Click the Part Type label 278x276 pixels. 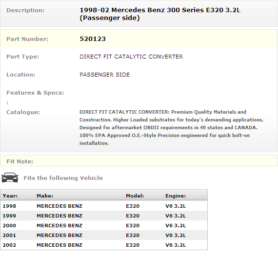point(23,57)
